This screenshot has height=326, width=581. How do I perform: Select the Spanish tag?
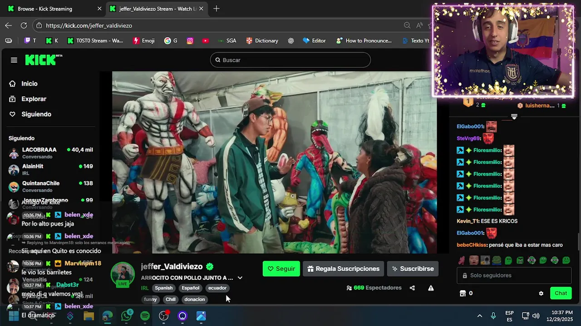tap(164, 288)
